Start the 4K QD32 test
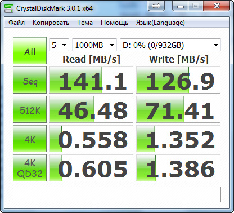234x213 pixels. coord(30,168)
